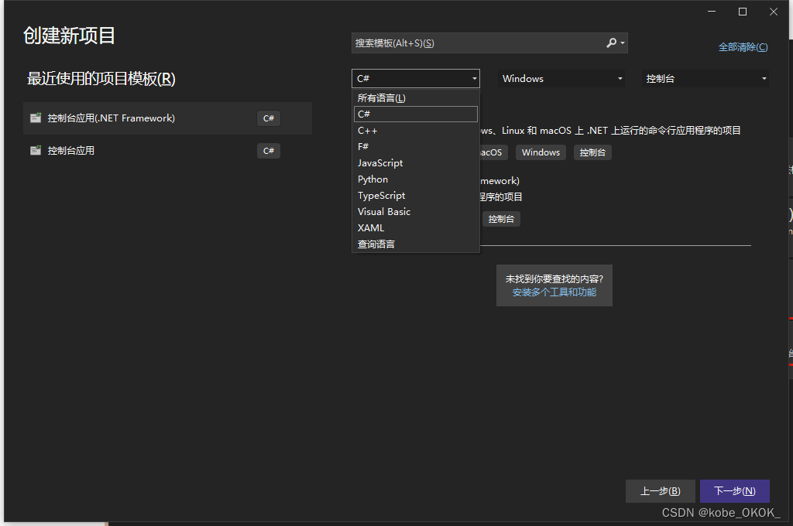Select recent template 控制台应用(.NET Framework)
The width and height of the screenshot is (793, 526).
[x=167, y=118]
